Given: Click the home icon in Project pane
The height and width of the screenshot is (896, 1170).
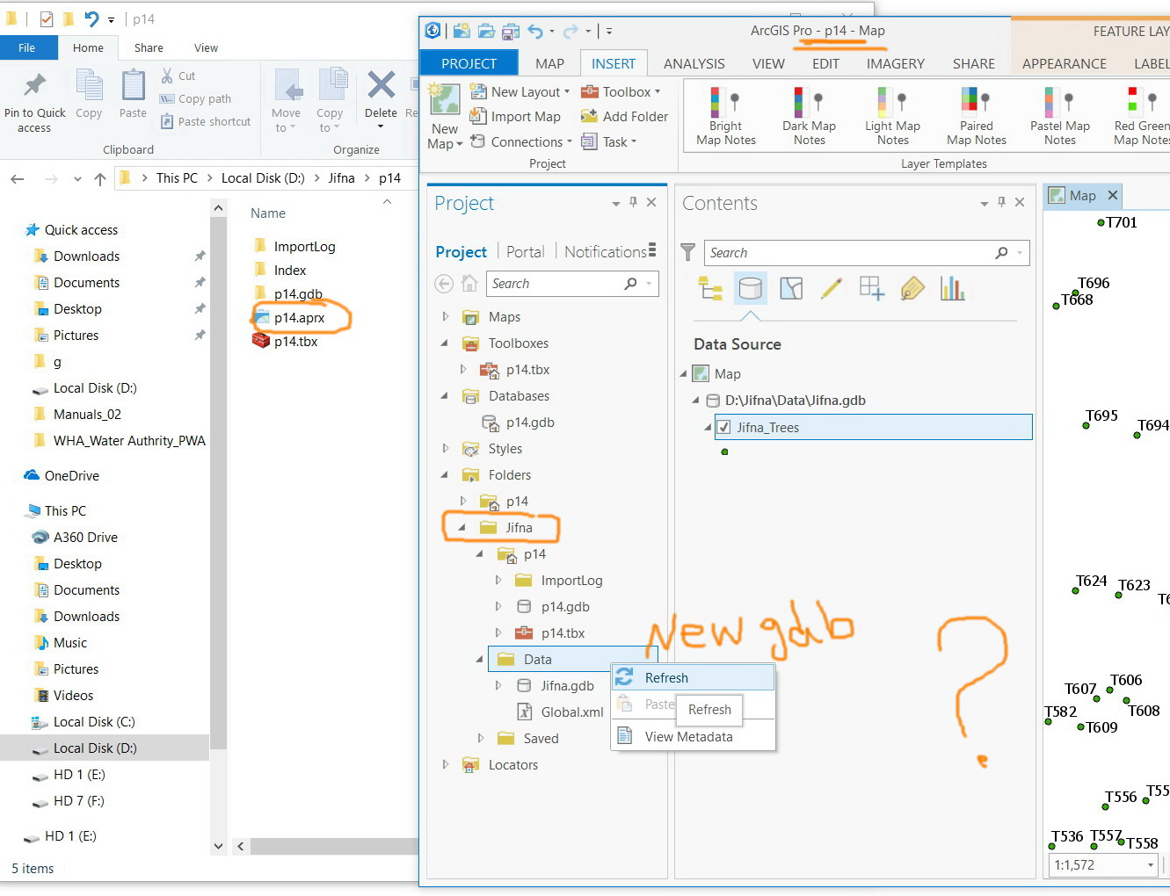Looking at the screenshot, I should tap(470, 284).
